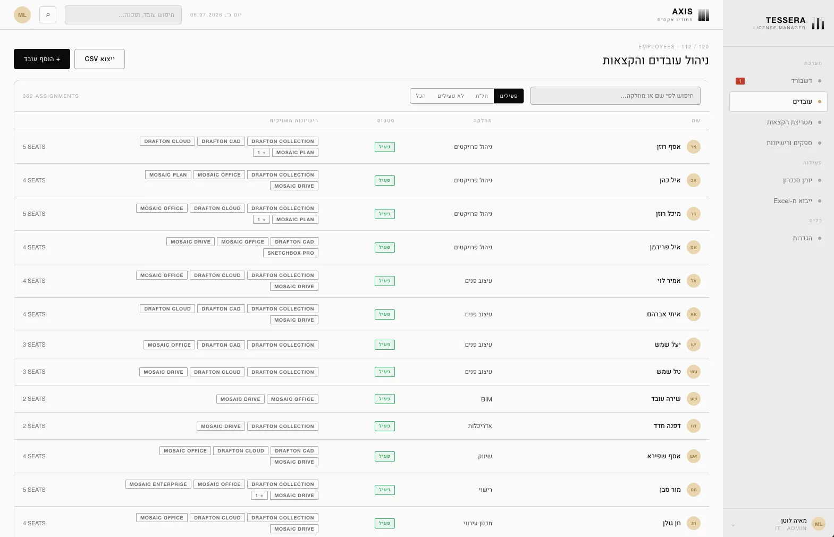Open הגדרות in sidebar
834x537 pixels.
click(x=778, y=238)
